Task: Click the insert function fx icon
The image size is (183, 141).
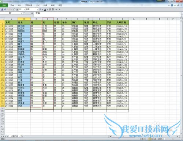Action: (x=32, y=13)
